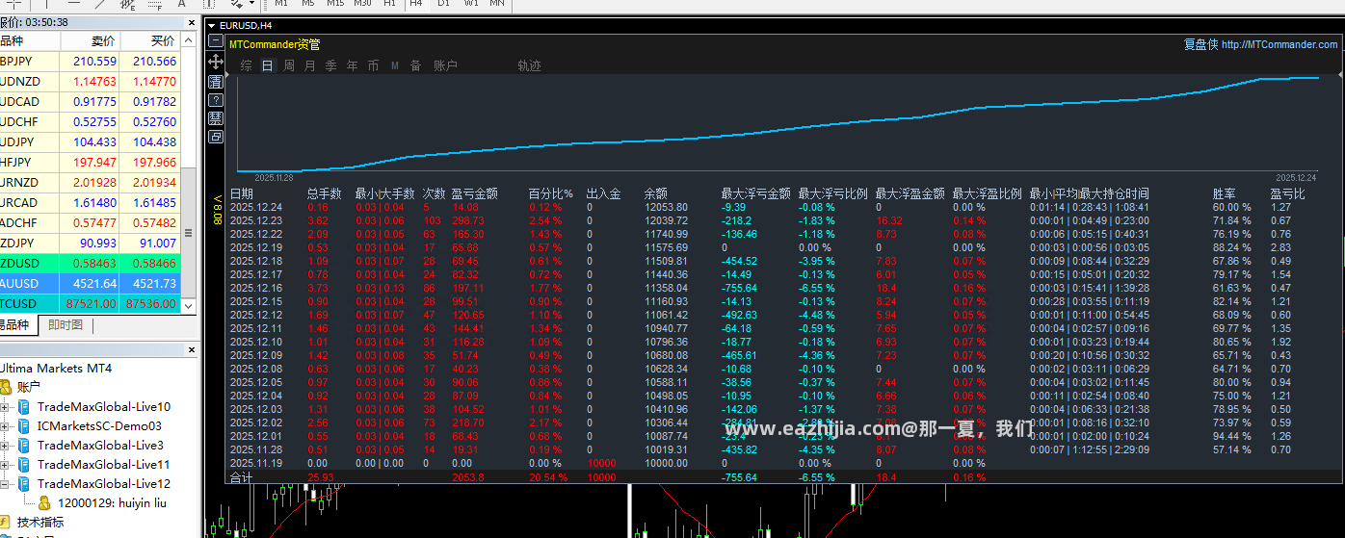Expand the TradeMaxGlobal-Live10 tree node
Viewport: 1345px width, 538px height.
(5, 407)
